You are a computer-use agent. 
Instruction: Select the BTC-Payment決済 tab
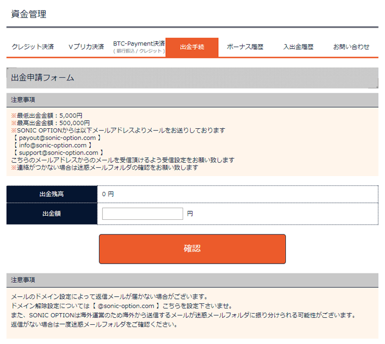pos(139,47)
